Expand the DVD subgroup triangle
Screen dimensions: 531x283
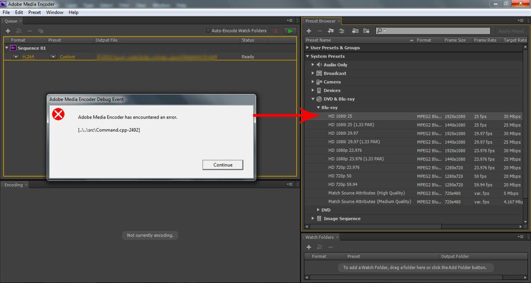(x=318, y=210)
